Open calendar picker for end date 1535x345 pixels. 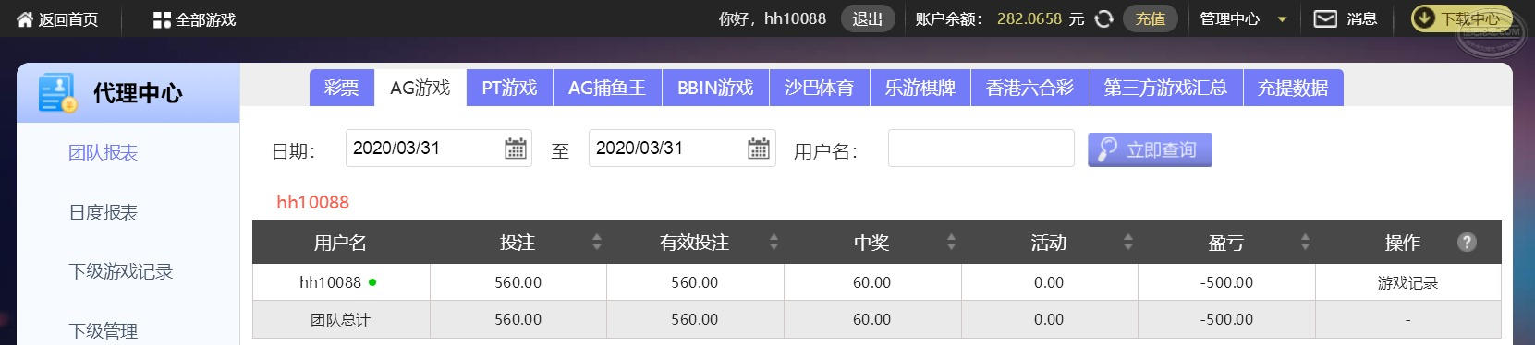pyautogui.click(x=759, y=148)
